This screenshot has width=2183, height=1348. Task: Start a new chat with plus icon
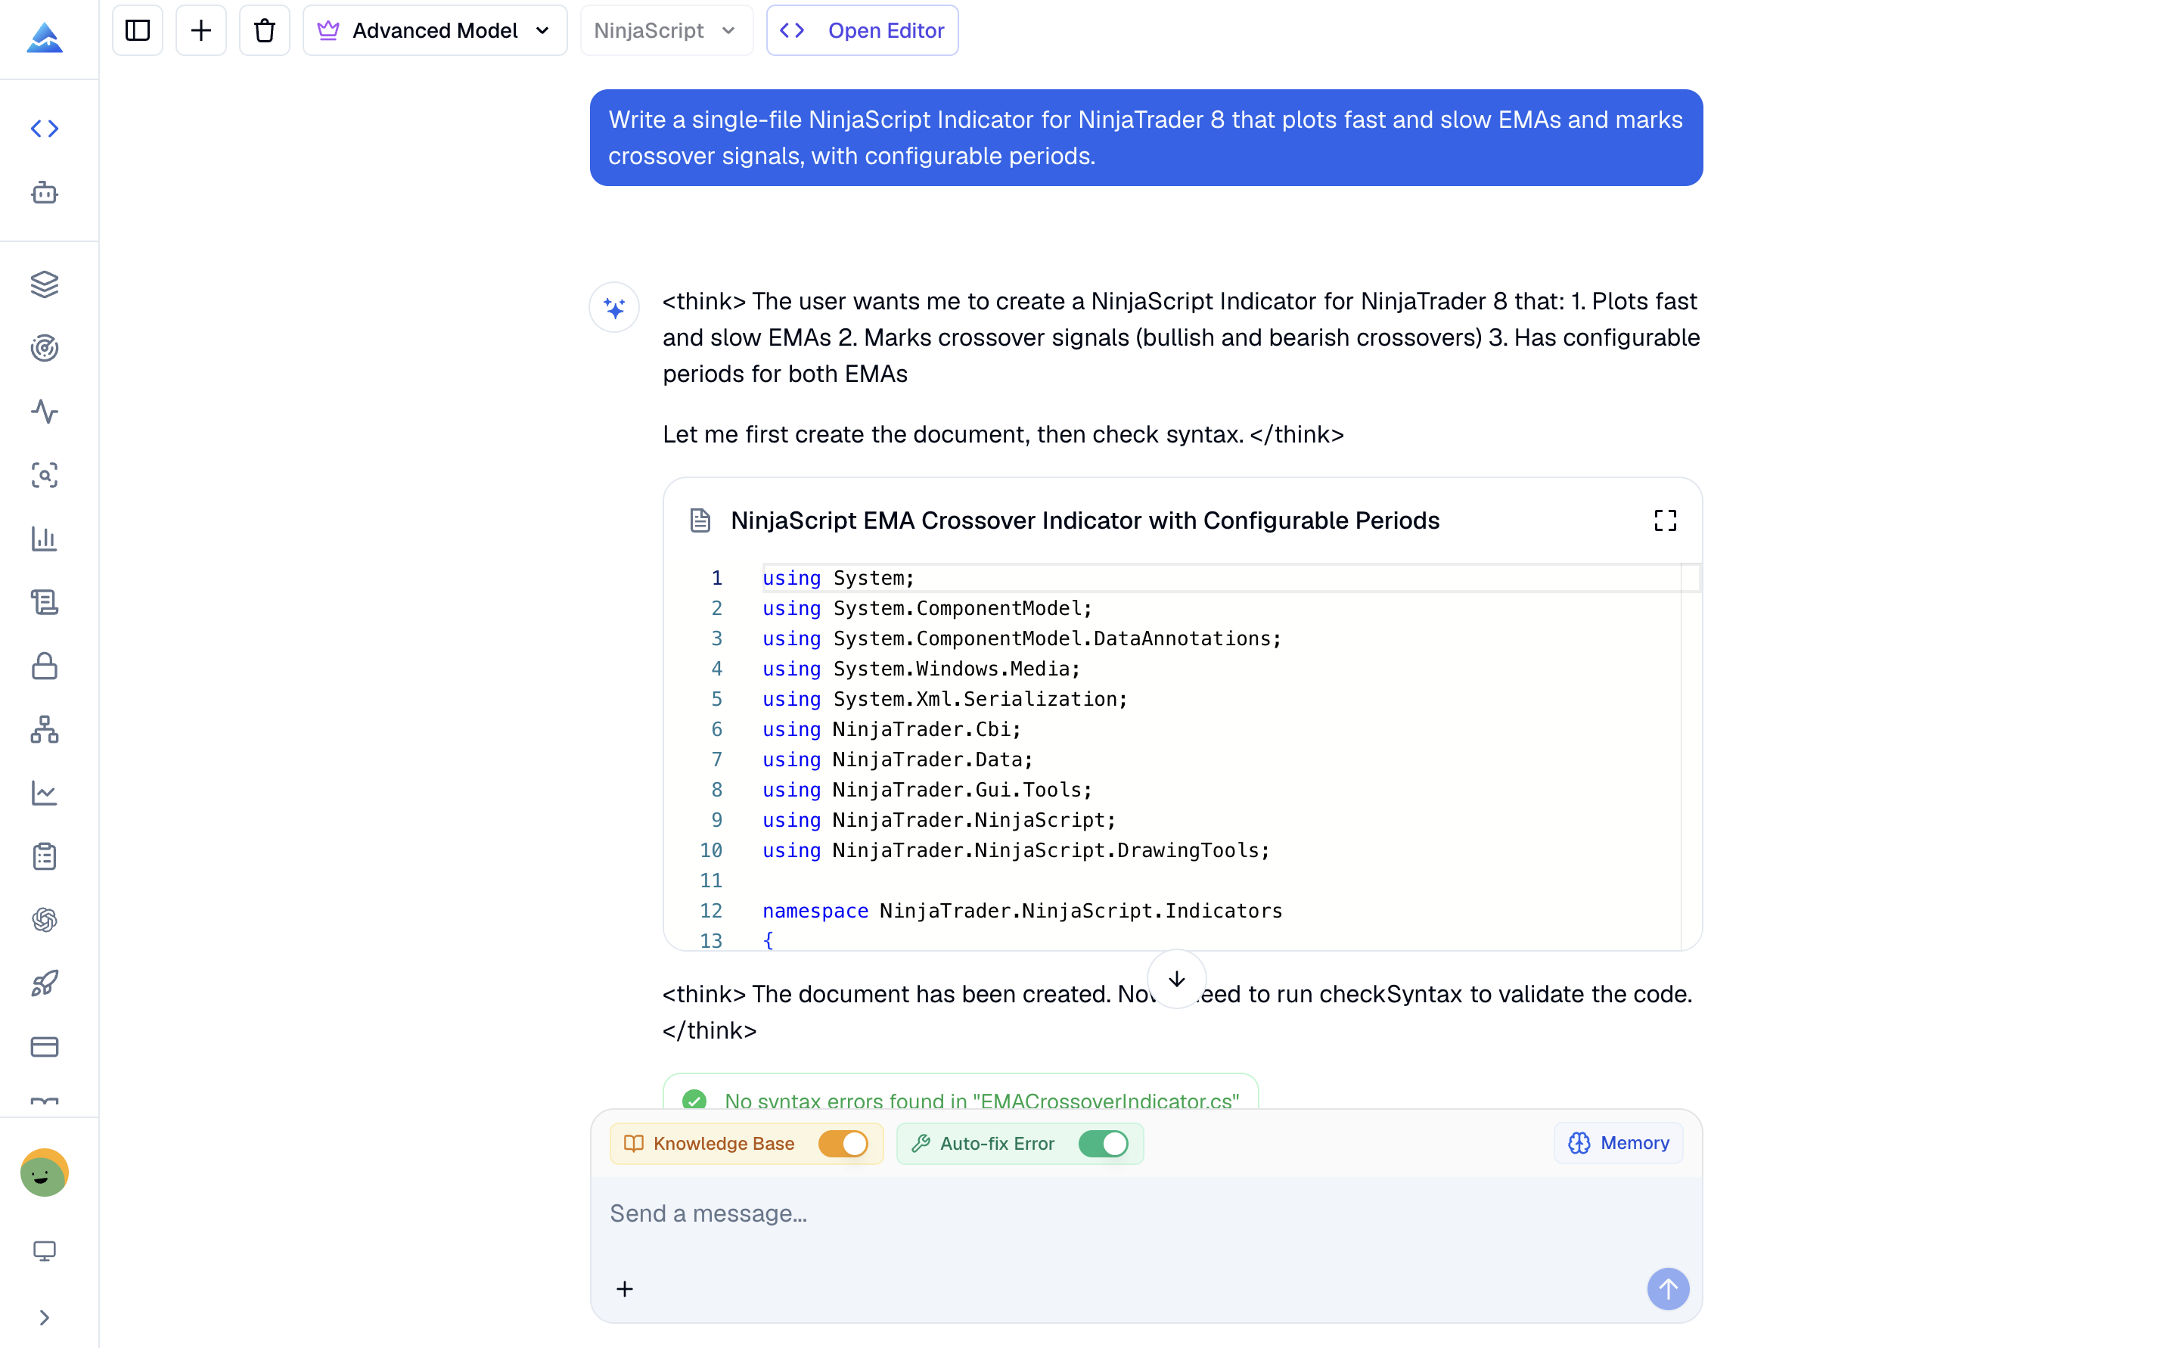pyautogui.click(x=201, y=30)
